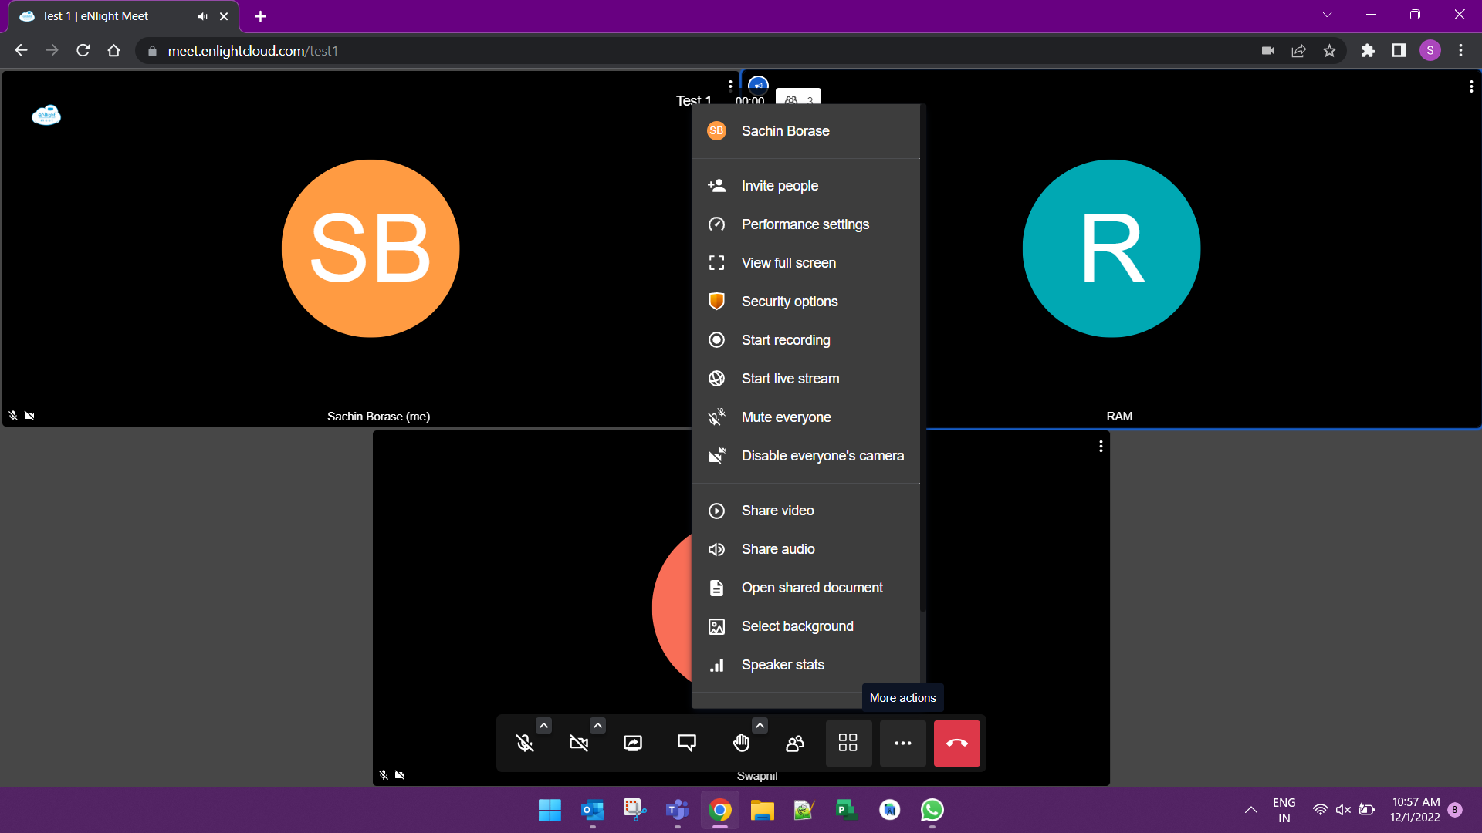Click the share screen toolbar icon
This screenshot has width=1482, height=833.
[x=633, y=743]
